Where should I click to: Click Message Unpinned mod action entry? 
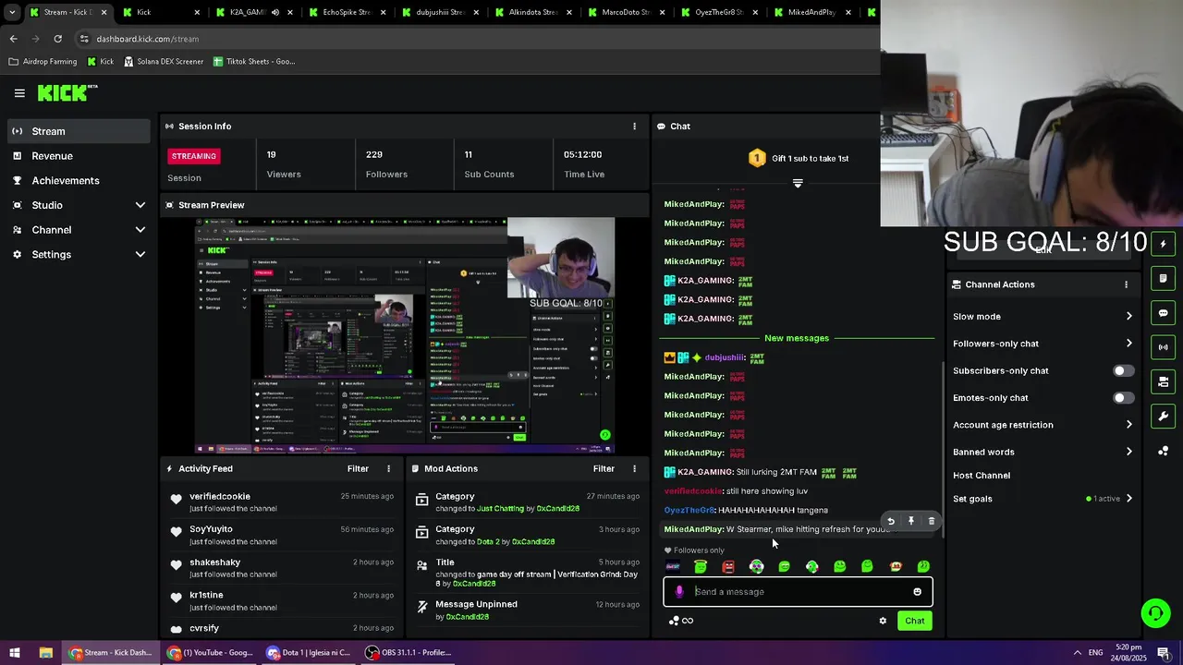528,611
